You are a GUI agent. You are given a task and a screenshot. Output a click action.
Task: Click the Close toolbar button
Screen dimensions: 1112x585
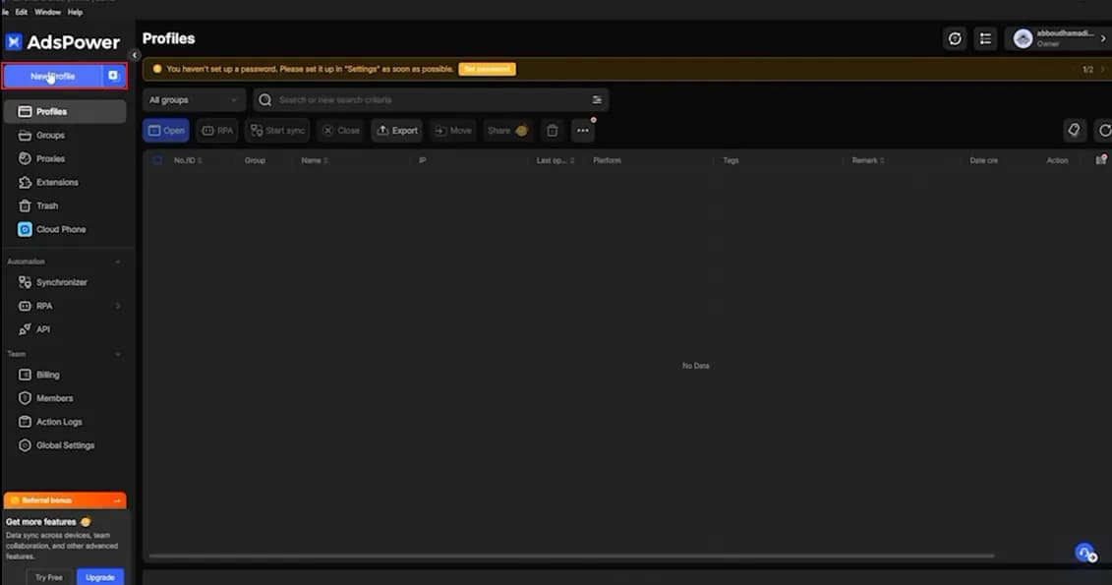[341, 131]
